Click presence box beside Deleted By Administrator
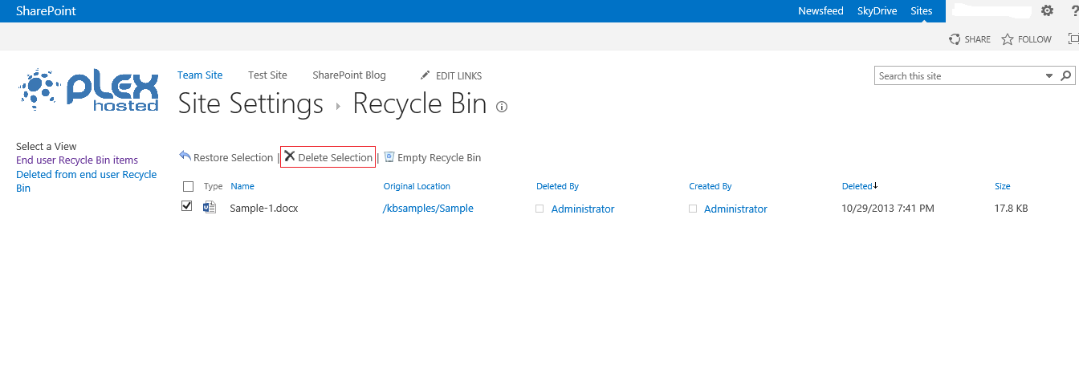Screen dimensions: 1079x365 click(540, 209)
